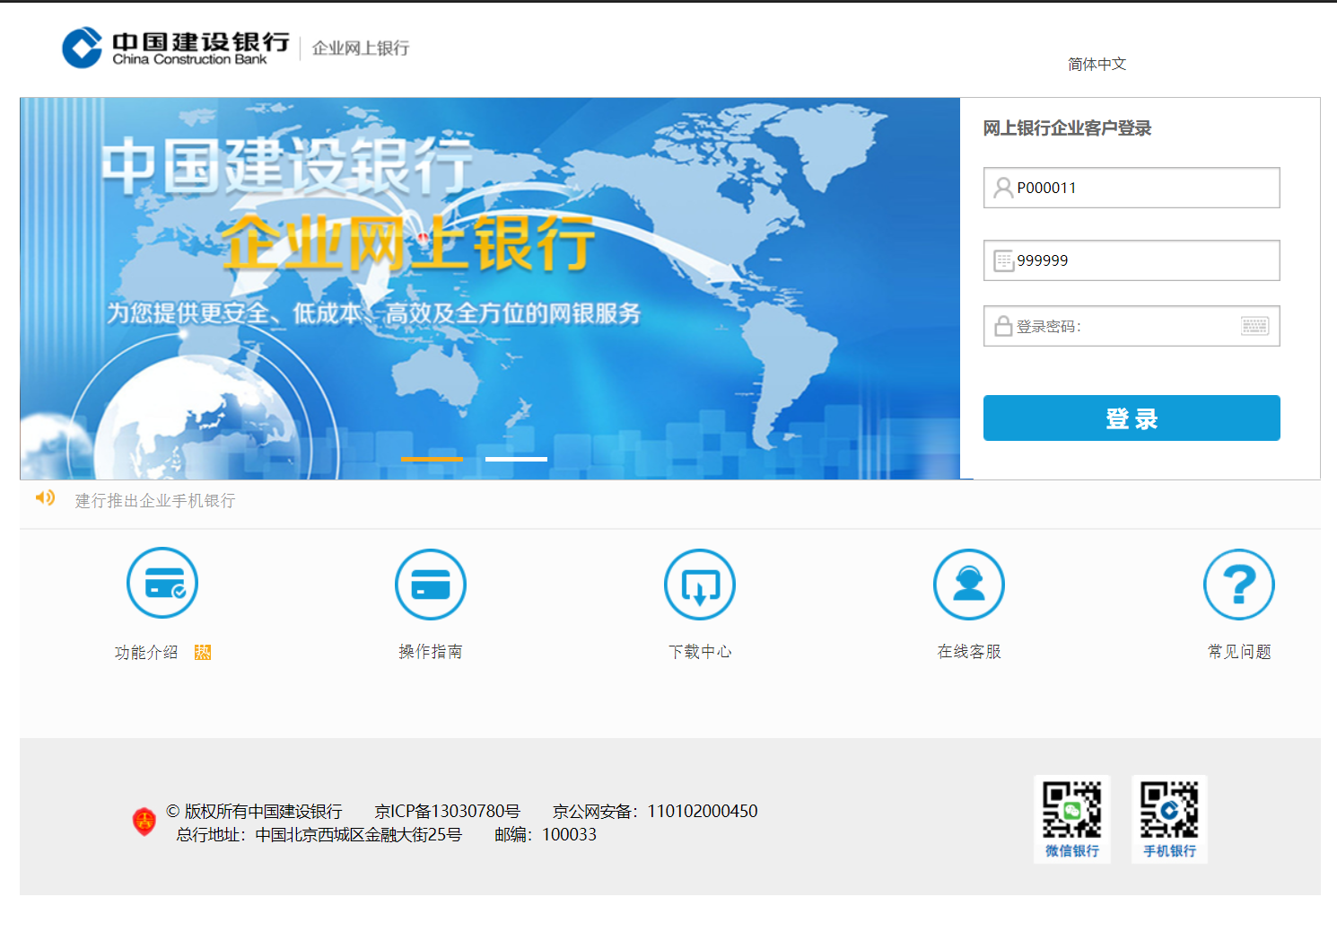Focus the 登录密码 password field

click(x=1132, y=326)
